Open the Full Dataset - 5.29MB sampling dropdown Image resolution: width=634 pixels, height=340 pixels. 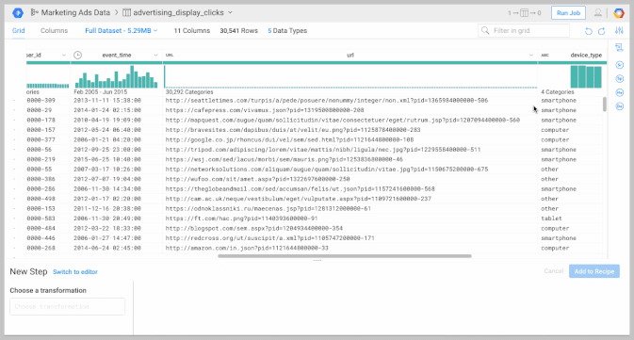122,31
